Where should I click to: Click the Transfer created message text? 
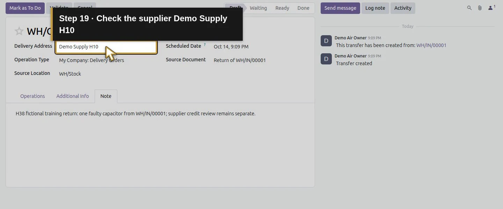tap(354, 63)
